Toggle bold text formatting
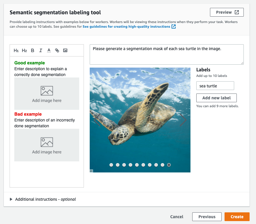 tap(33, 50)
